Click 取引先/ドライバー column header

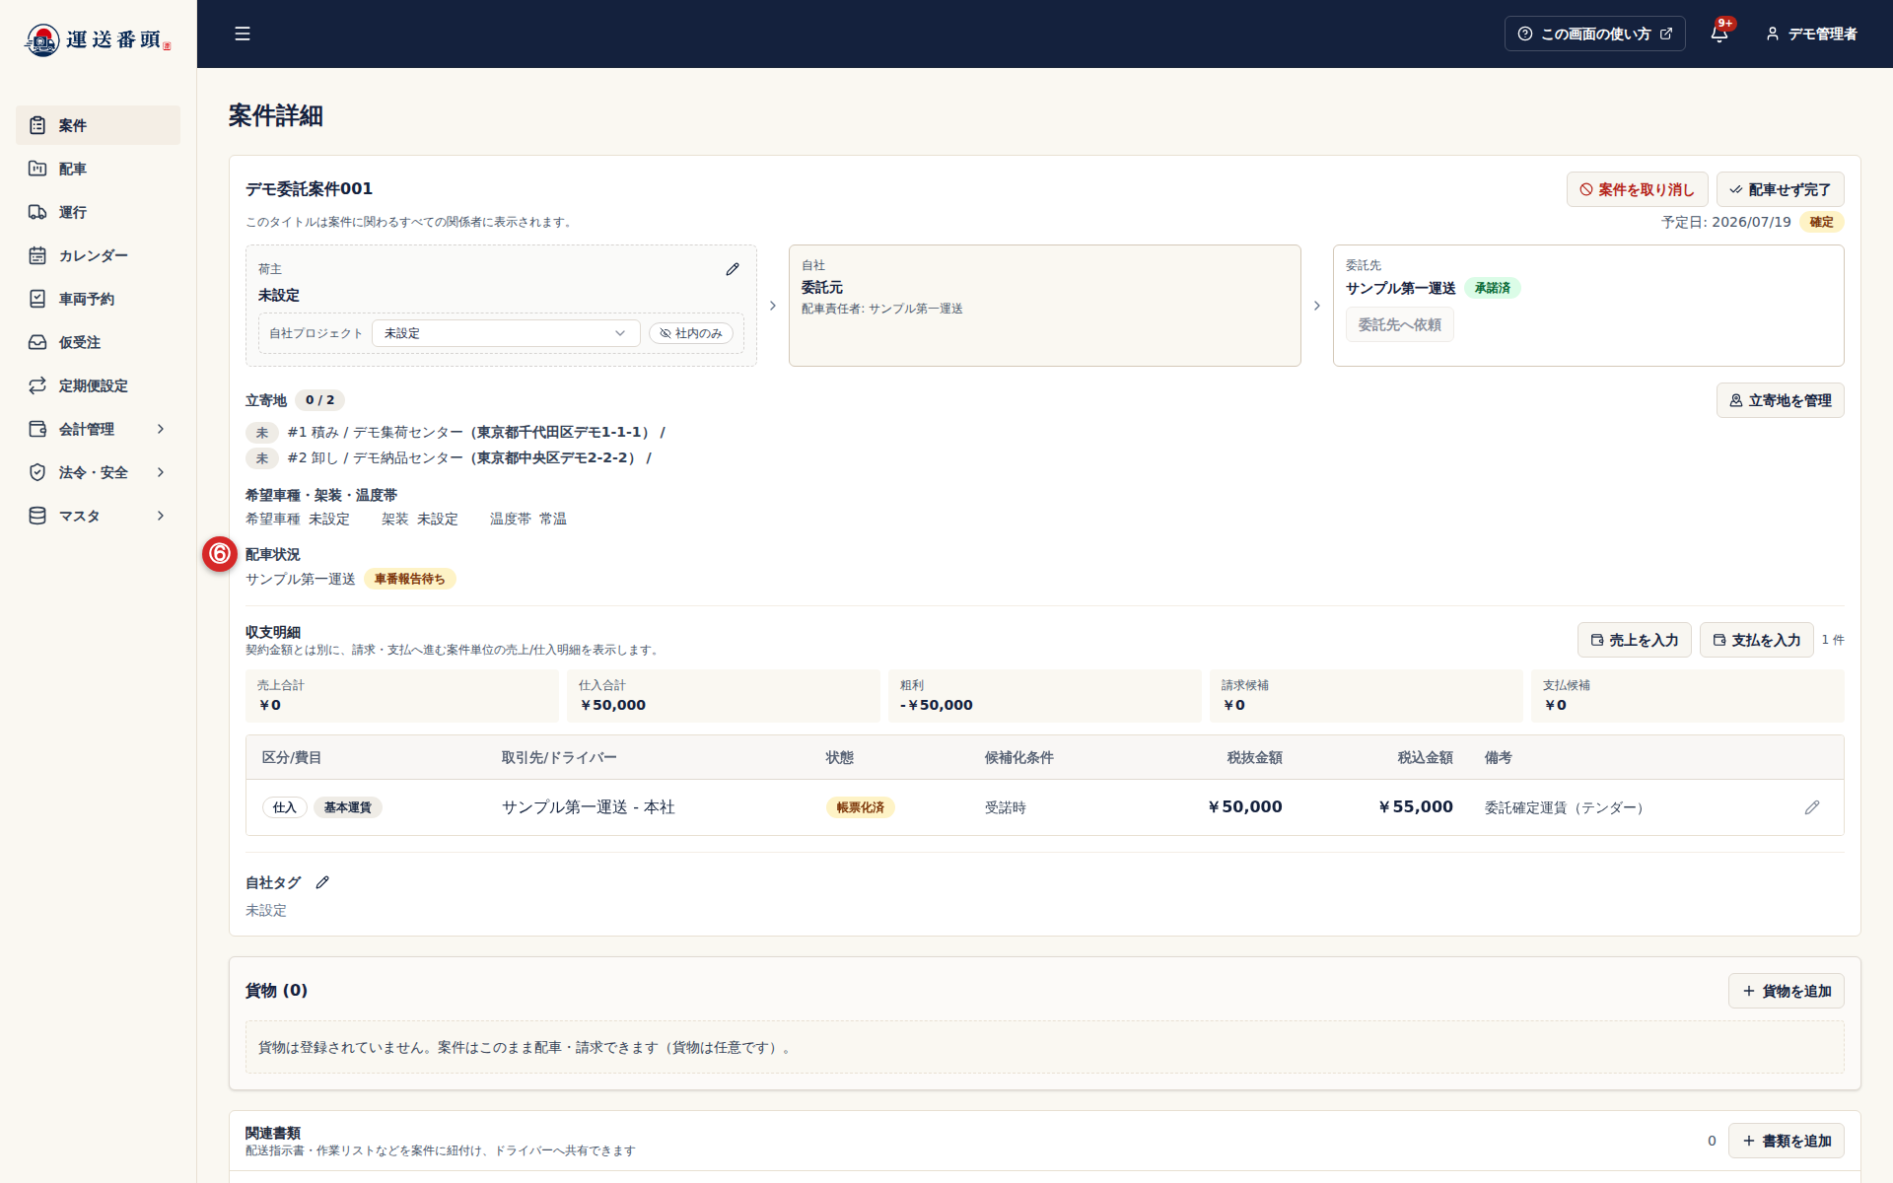[x=559, y=757]
